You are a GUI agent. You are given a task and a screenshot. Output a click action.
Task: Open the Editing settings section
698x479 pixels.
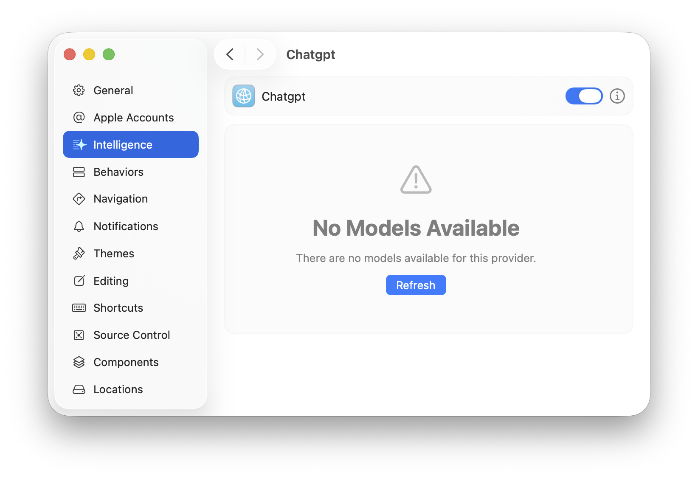[x=111, y=281]
